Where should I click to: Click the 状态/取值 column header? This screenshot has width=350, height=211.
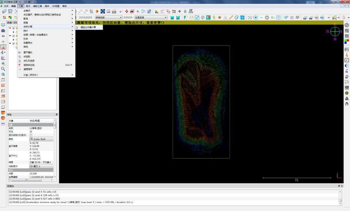click(x=41, y=121)
